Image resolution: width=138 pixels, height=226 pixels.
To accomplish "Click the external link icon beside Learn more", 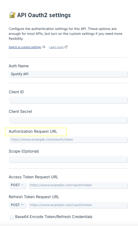I will pyautogui.click(x=66, y=47).
